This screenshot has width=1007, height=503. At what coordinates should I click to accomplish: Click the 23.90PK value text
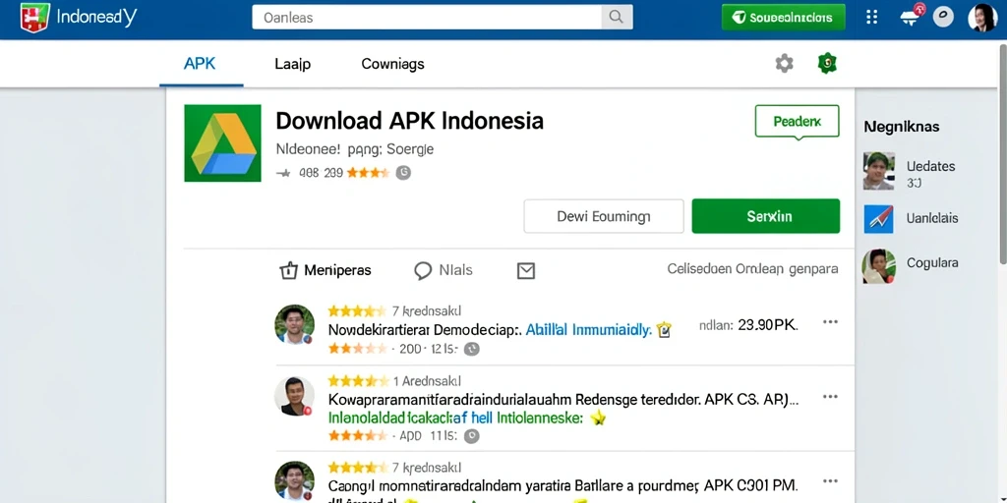[x=767, y=325]
